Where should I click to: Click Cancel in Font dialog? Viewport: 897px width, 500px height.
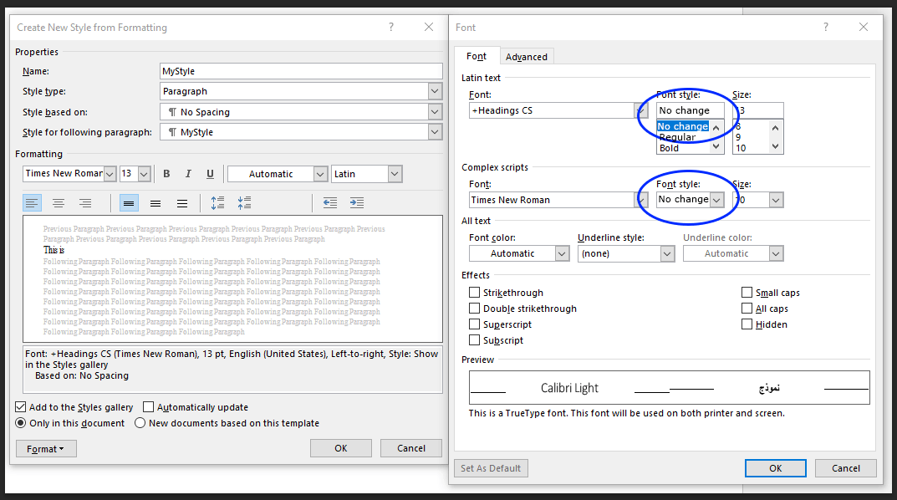[x=845, y=468]
